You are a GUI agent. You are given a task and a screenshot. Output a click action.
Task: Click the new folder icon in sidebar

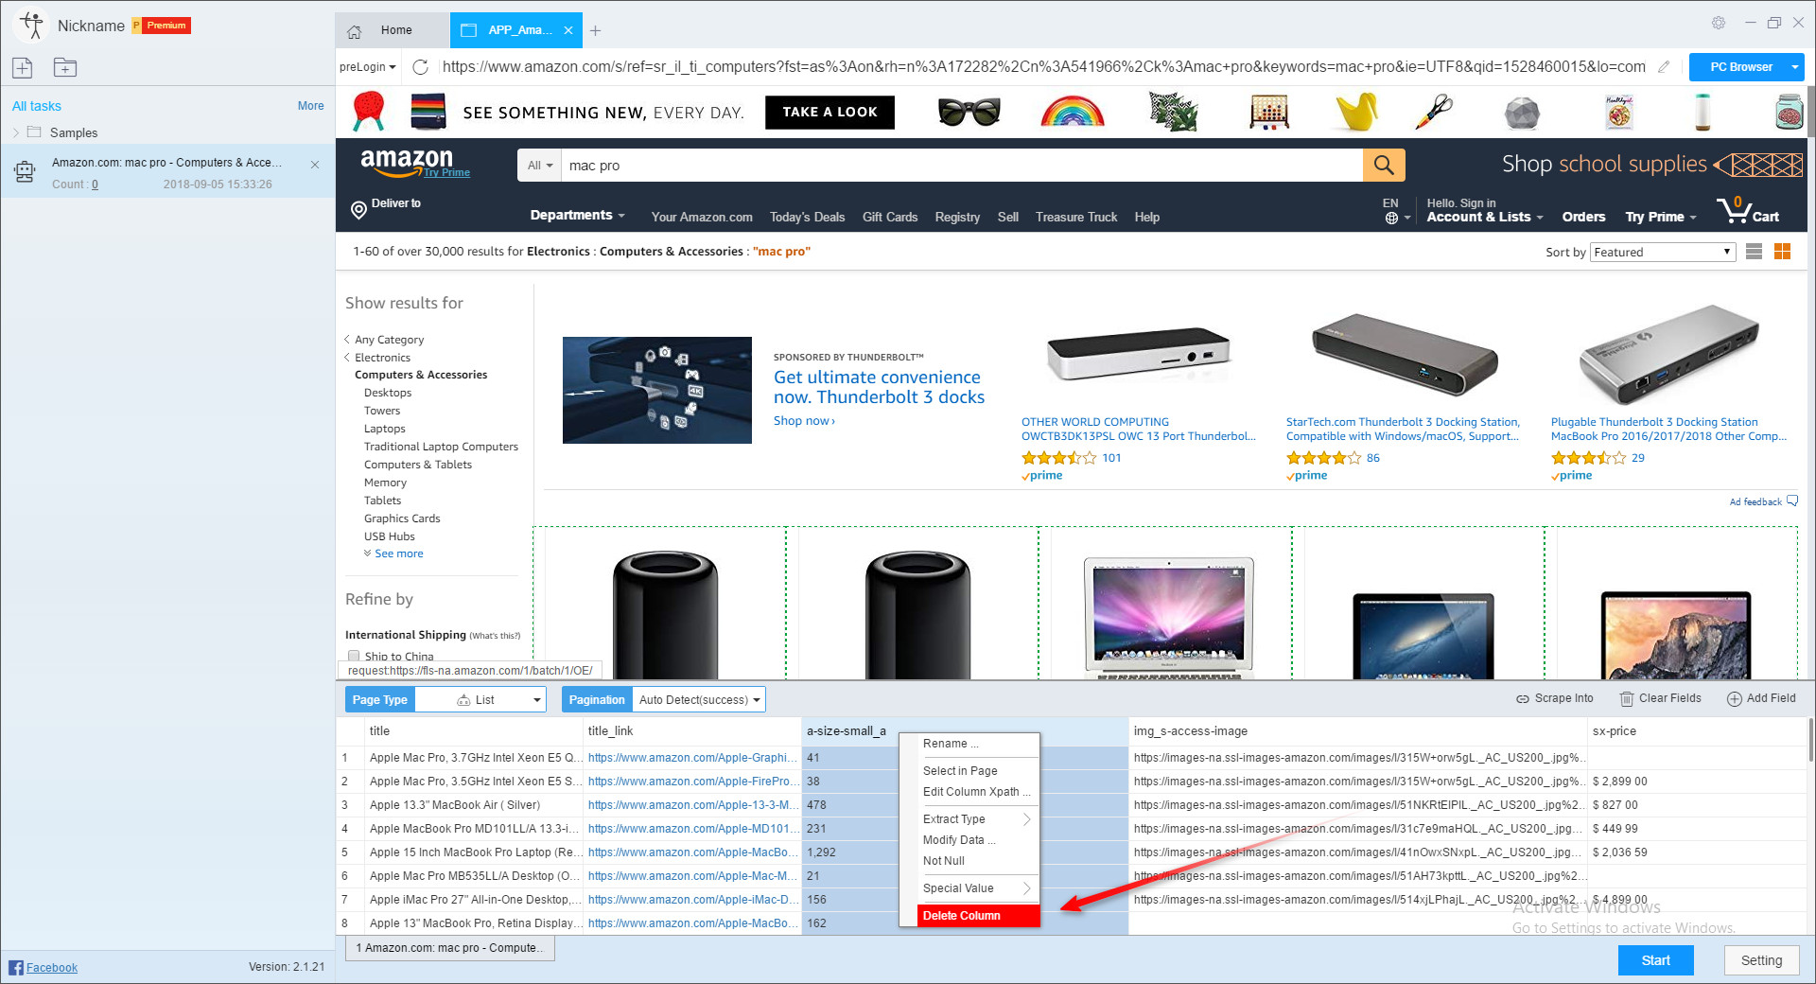click(65, 67)
